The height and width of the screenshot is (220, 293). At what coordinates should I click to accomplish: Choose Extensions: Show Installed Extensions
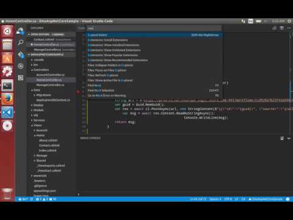coord(154,45)
